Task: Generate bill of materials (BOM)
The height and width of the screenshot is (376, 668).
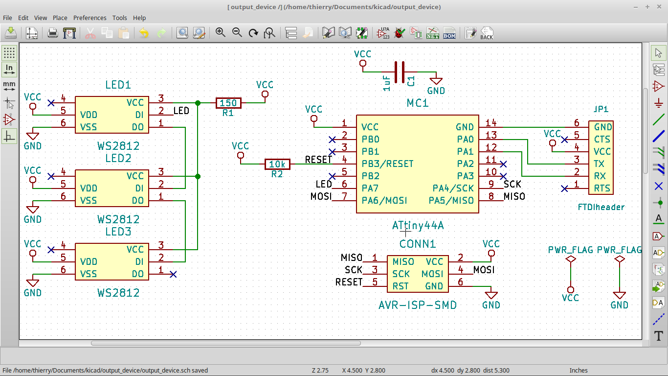Action: point(449,33)
